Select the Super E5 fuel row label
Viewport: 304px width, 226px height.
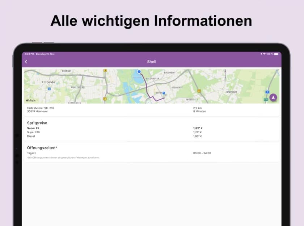tap(33, 128)
